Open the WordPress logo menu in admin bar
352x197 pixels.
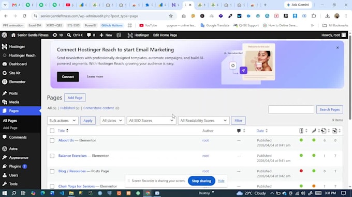[5, 35]
